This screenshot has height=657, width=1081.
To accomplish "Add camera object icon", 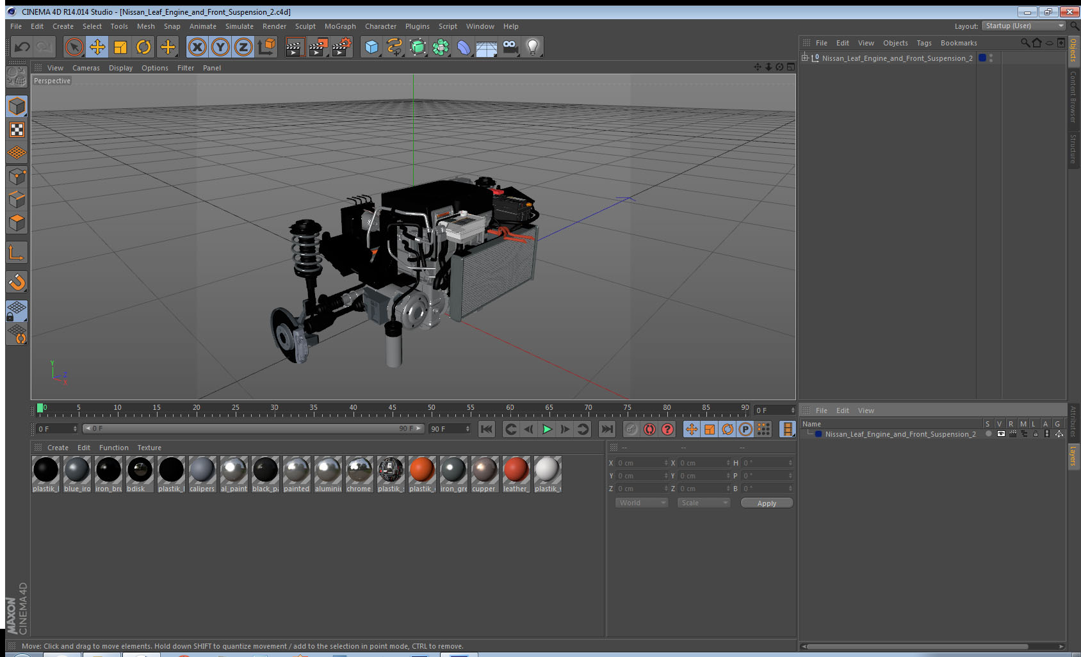I will click(510, 47).
